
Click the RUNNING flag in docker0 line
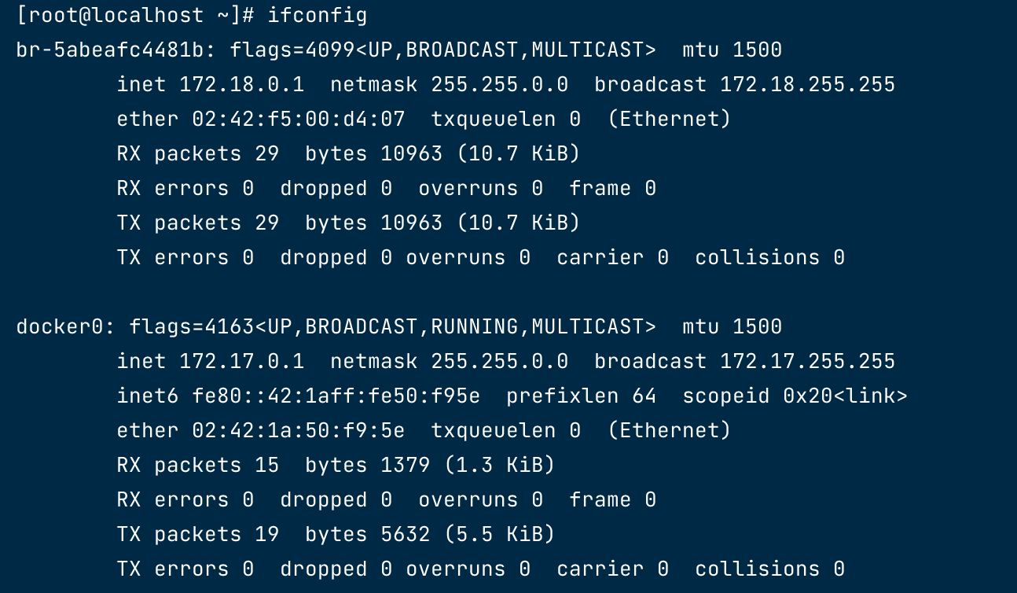point(475,327)
